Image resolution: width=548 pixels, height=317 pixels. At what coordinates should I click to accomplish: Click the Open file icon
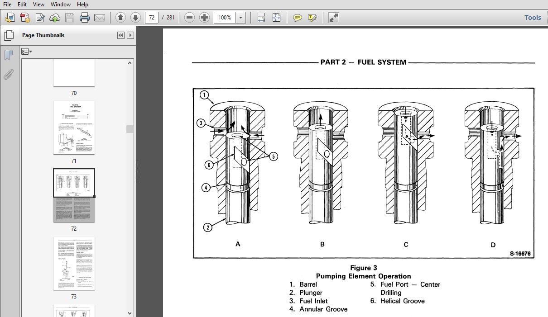10,18
